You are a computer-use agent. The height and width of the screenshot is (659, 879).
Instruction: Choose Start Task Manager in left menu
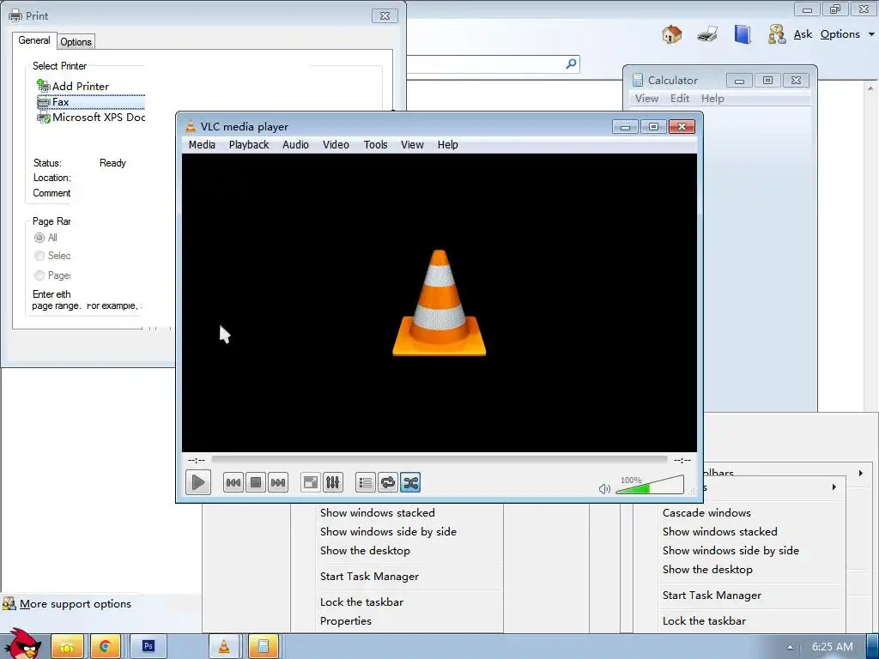[x=369, y=577]
